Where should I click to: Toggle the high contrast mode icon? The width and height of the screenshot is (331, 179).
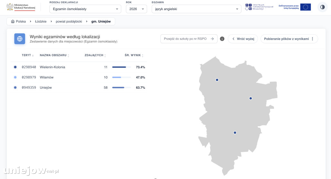pyautogui.click(x=322, y=7)
